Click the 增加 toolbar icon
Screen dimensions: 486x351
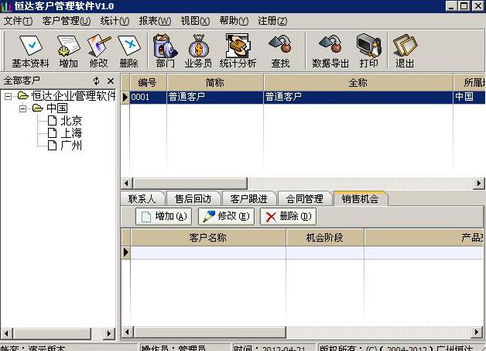(x=68, y=51)
